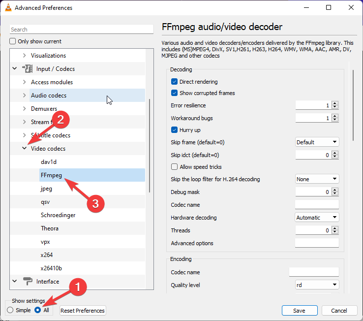
Task: Select Schroedinger in the codec tree
Action: coord(58,215)
